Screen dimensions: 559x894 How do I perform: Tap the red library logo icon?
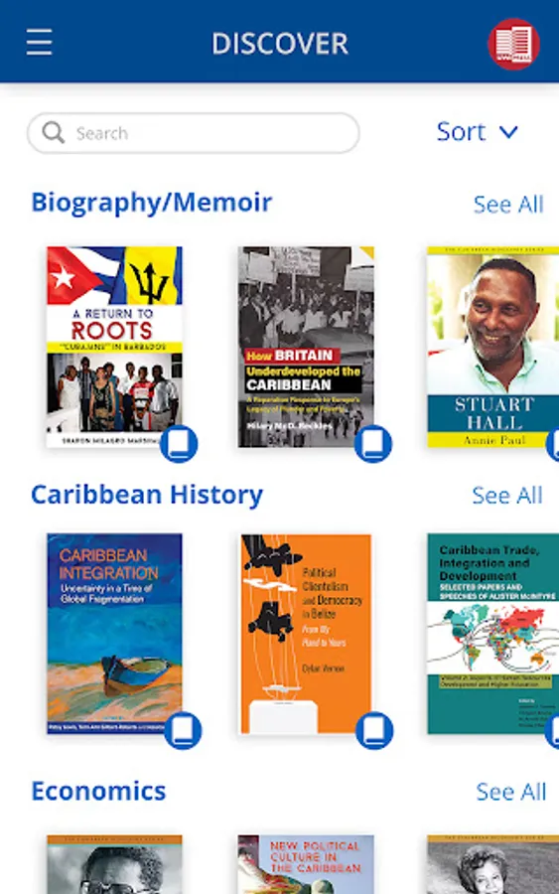513,44
